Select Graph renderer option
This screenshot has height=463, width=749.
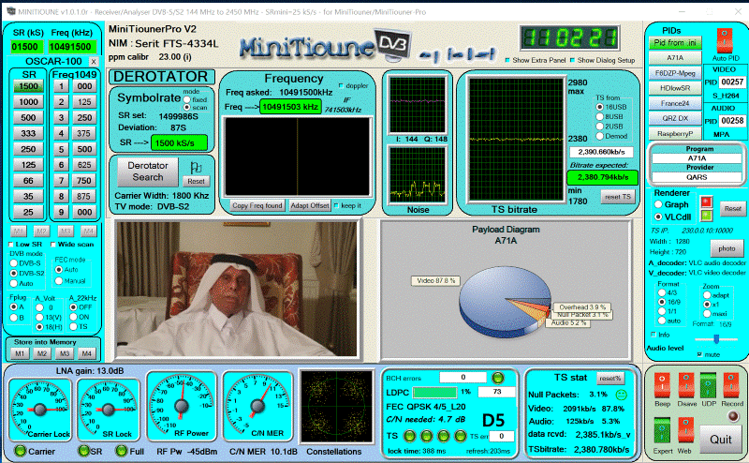[x=658, y=204]
